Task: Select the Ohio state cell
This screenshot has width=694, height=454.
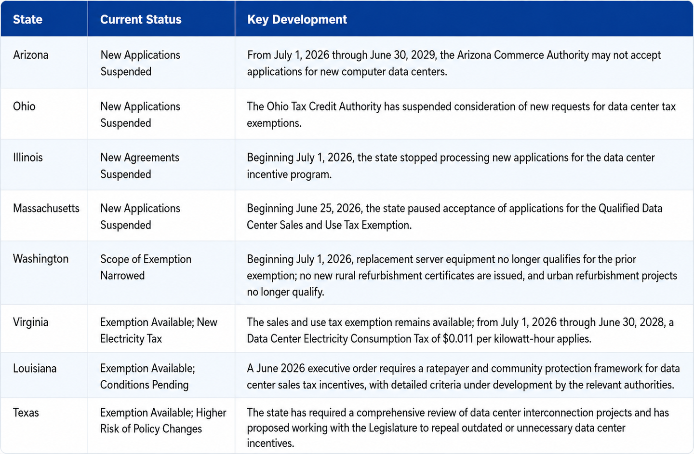Action: point(44,114)
